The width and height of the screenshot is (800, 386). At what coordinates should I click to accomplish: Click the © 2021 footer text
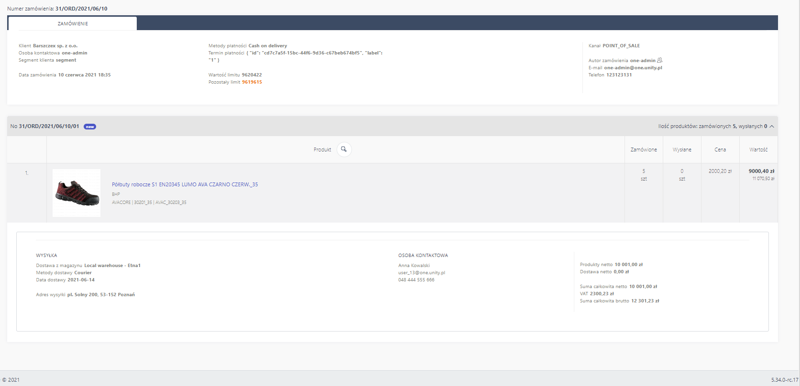11,380
